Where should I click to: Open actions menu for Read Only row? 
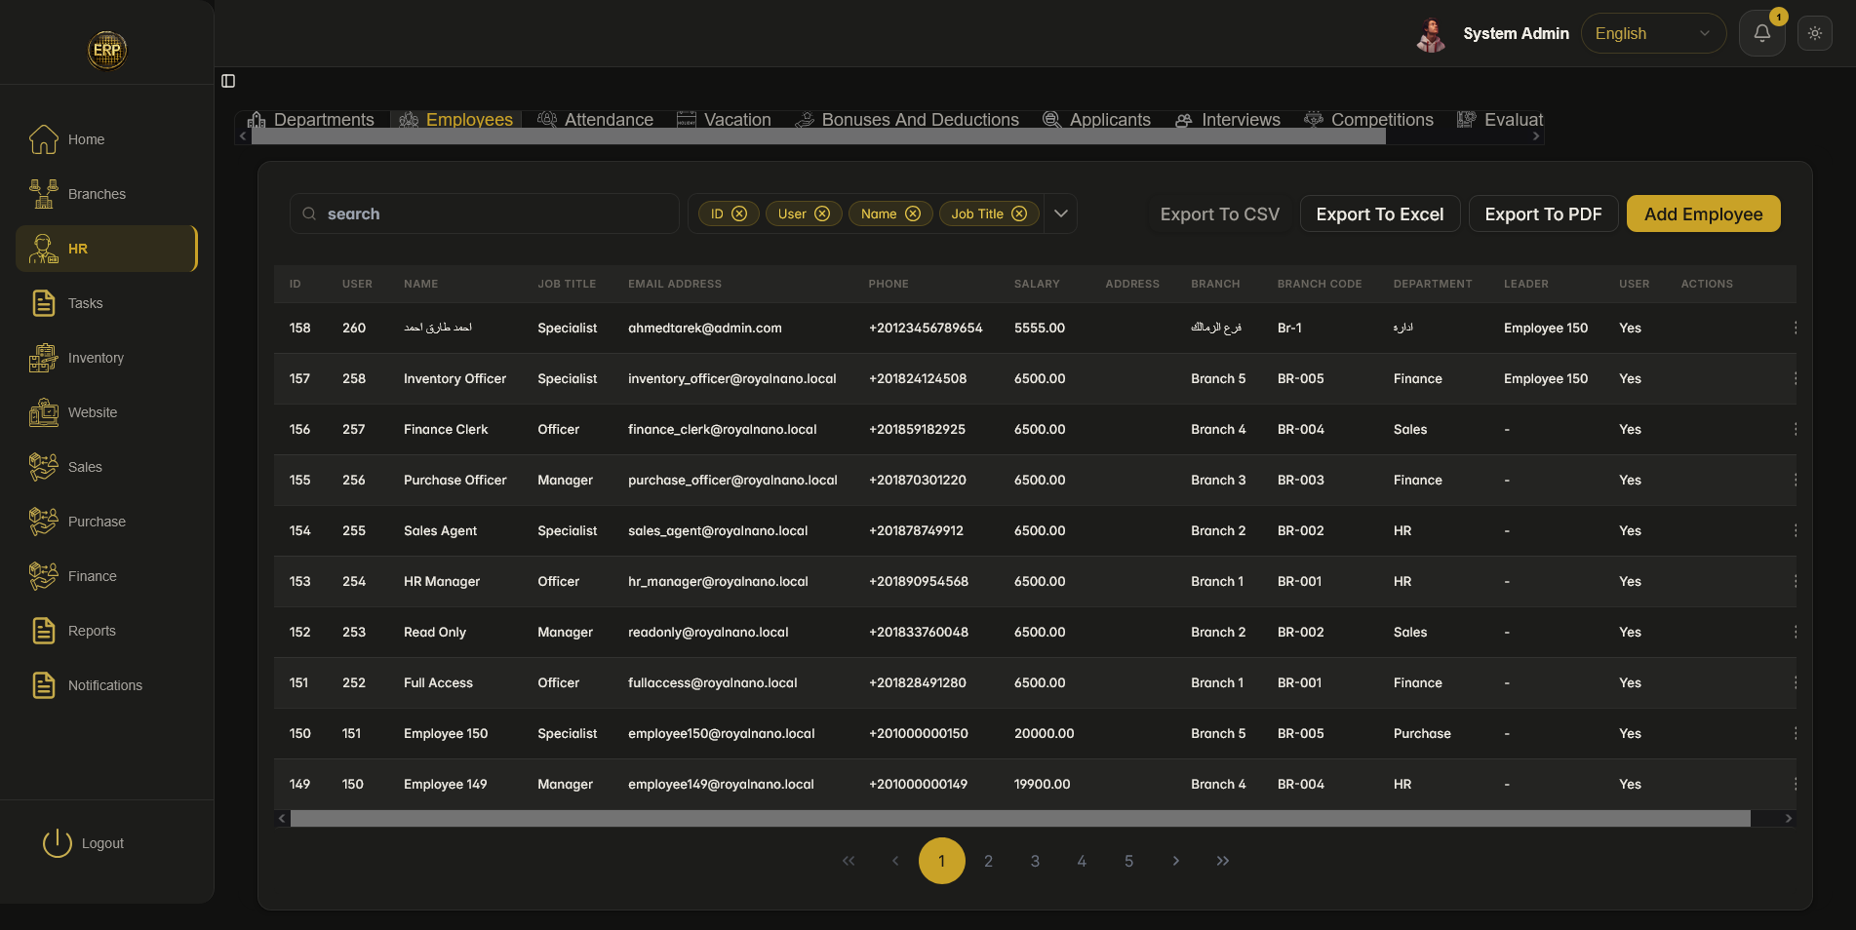[1795, 632]
